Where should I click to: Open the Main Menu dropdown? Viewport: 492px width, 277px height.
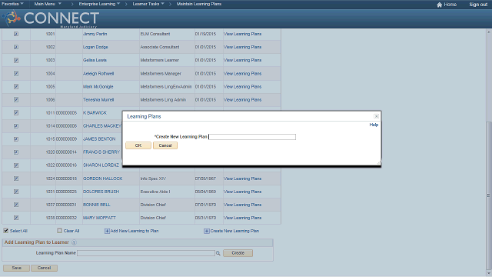(48, 4)
